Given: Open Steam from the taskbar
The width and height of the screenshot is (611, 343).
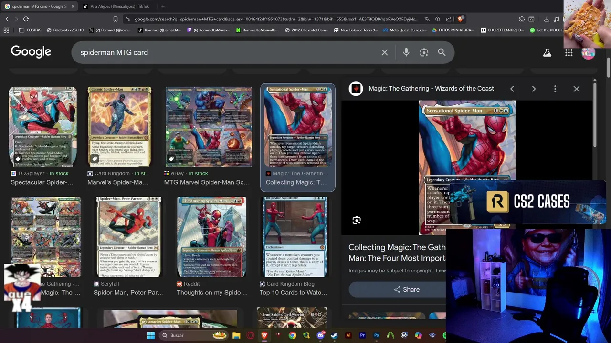Looking at the screenshot, I should [x=334, y=335].
